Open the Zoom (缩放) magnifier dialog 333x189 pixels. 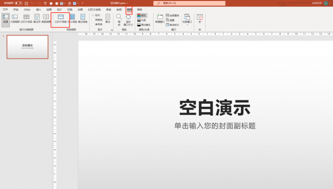pos(119,20)
